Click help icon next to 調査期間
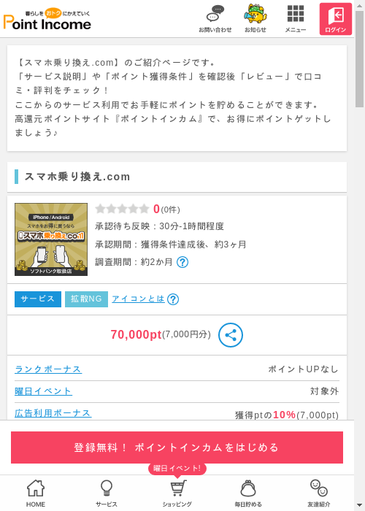The width and height of the screenshot is (365, 511). point(182,262)
